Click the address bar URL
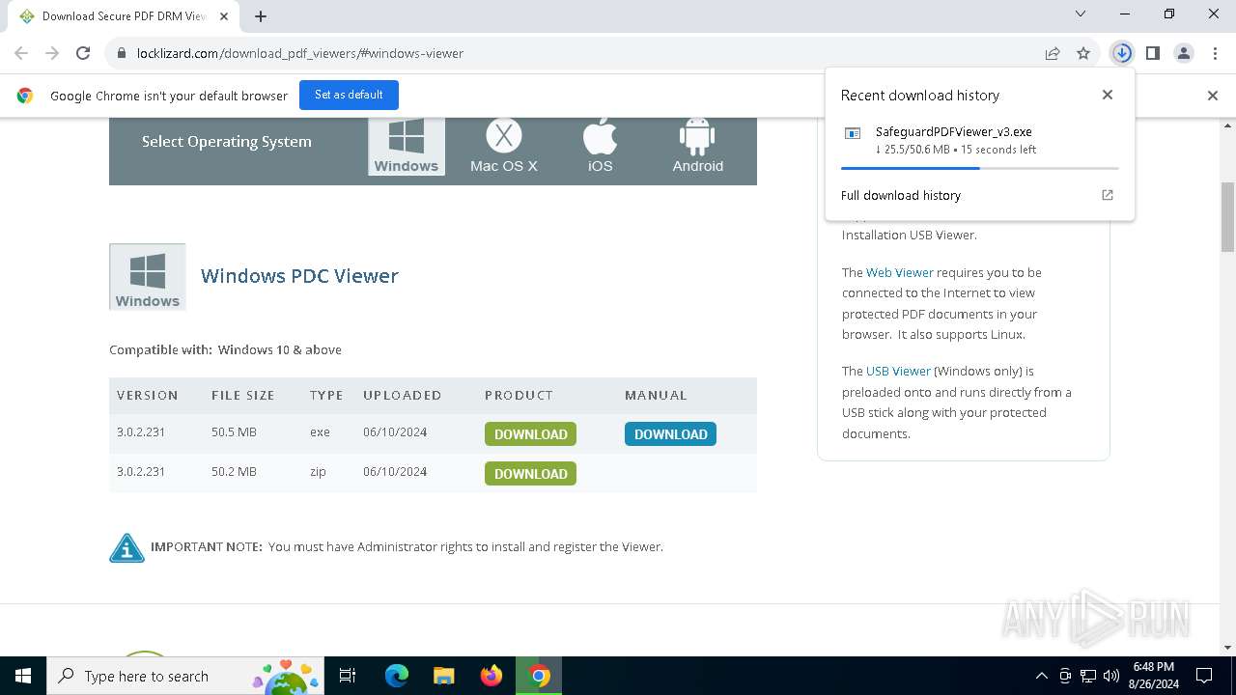Image resolution: width=1236 pixels, height=695 pixels. pos(299,53)
